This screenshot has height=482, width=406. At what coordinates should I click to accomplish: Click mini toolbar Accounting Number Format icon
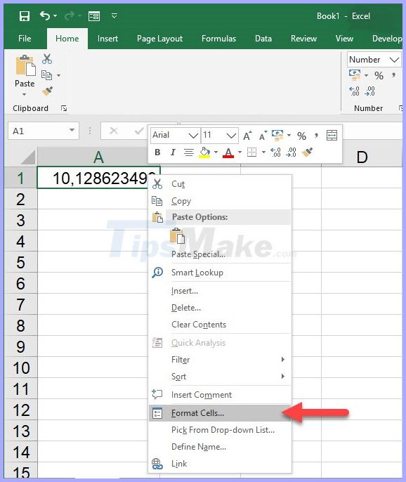(x=277, y=136)
